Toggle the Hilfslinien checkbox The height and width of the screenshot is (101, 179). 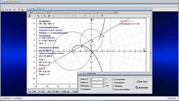pos(113,86)
